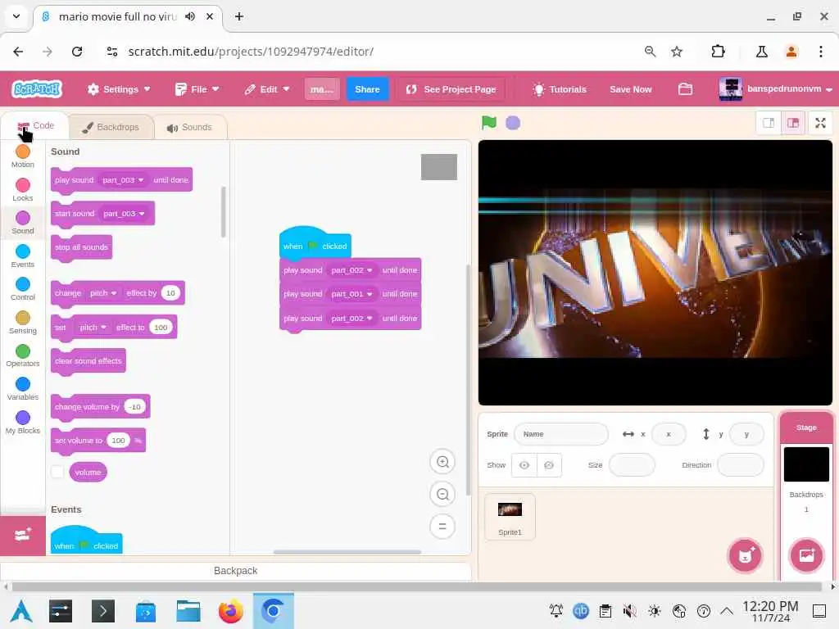839x629 pixels.
Task: Open Firefox from the taskbar
Action: 230,610
